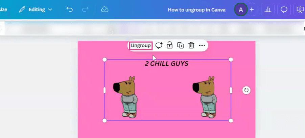Select the 2 CHILL GUYS heading text

[x=167, y=64]
